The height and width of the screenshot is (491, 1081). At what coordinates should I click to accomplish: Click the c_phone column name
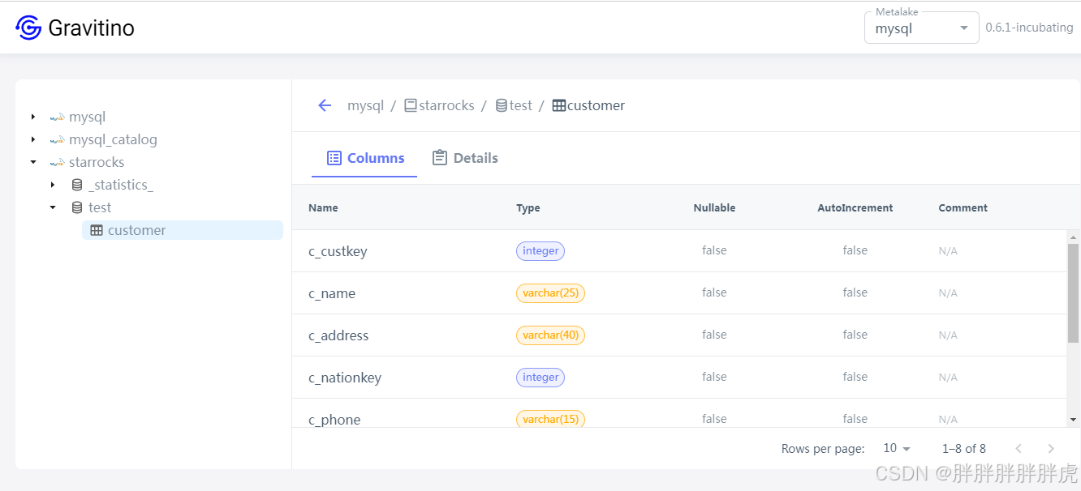(334, 420)
